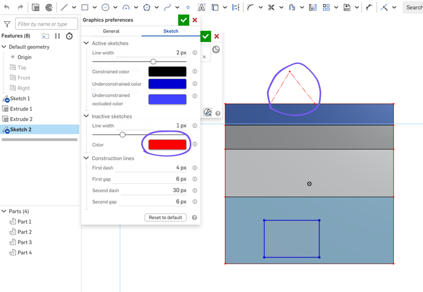Screen dimensions: 423x292
Task: Select Extrude 2 in feature list
Action: pyautogui.click(x=21, y=119)
